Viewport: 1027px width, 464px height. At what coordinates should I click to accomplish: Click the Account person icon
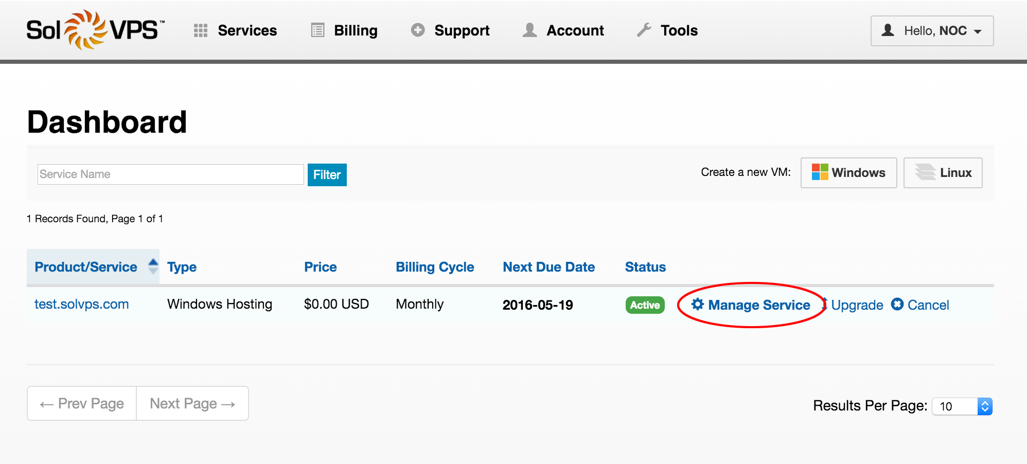coord(529,30)
